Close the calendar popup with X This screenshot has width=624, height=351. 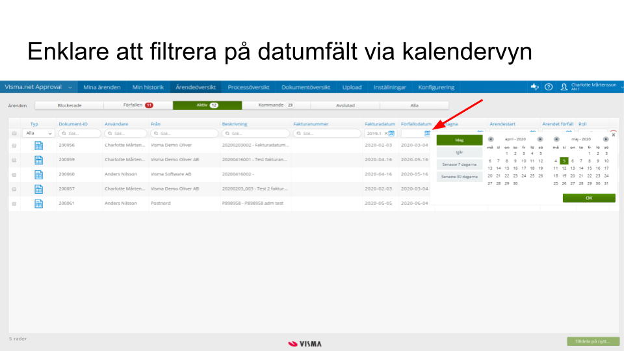(614, 135)
